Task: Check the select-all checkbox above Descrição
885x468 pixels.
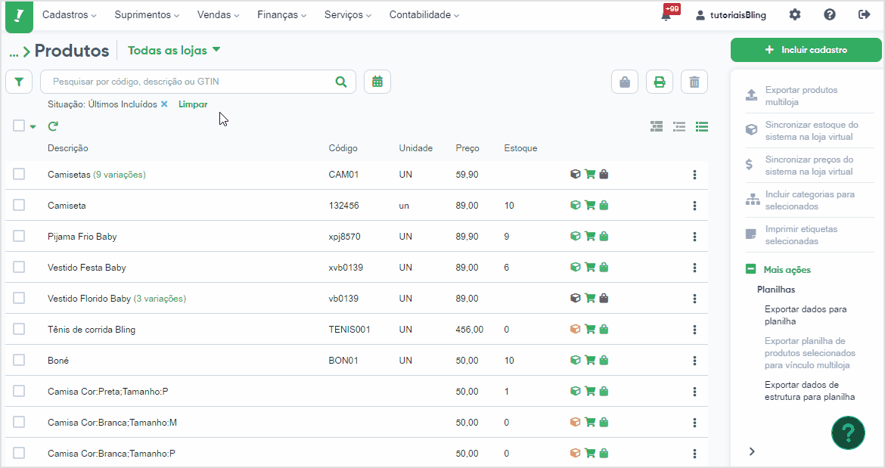Action: [x=19, y=126]
